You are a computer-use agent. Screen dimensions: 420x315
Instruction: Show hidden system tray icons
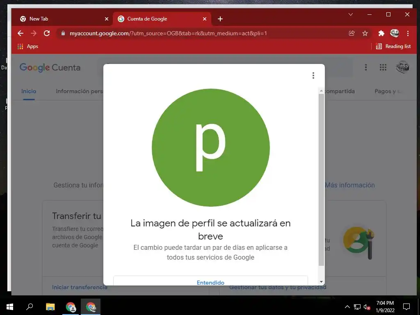click(x=347, y=307)
